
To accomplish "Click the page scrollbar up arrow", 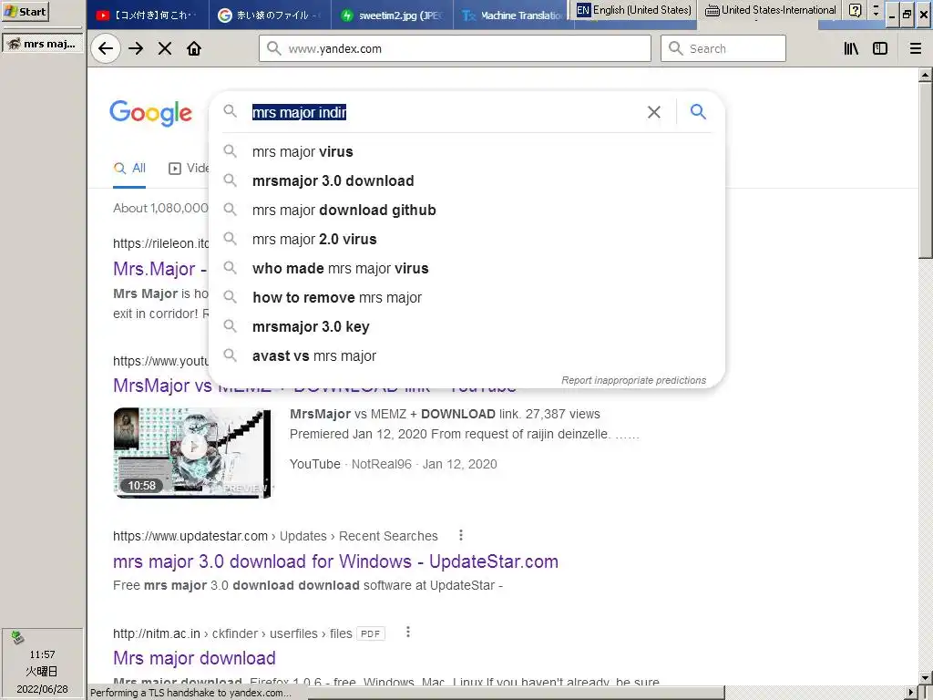I will tap(925, 75).
